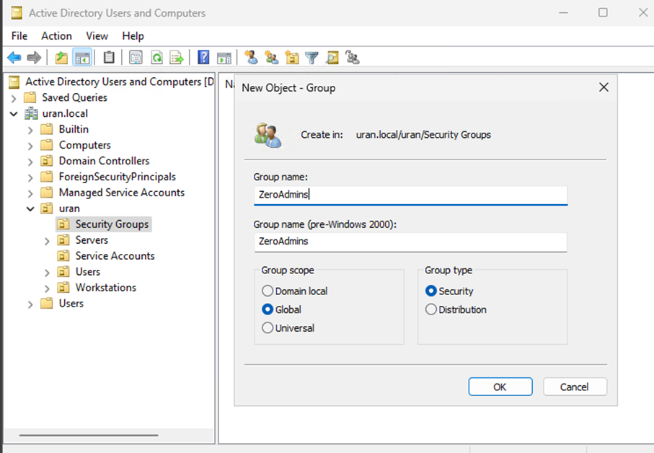Click the Create new organizational unit icon

tap(292, 57)
